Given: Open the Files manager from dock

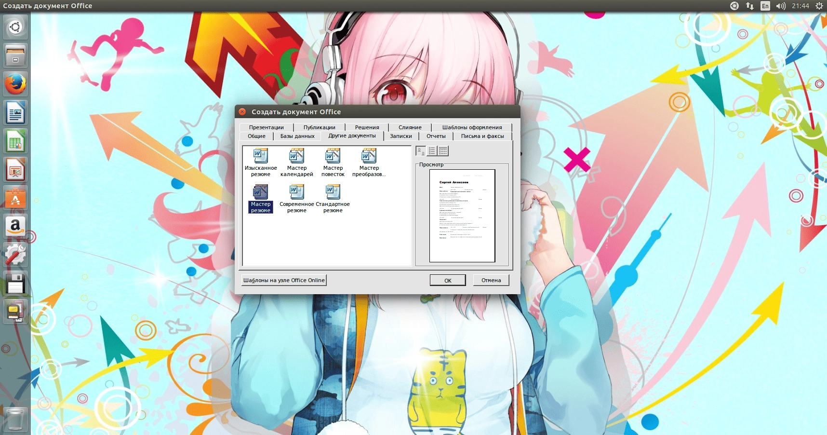Looking at the screenshot, I should [15, 55].
